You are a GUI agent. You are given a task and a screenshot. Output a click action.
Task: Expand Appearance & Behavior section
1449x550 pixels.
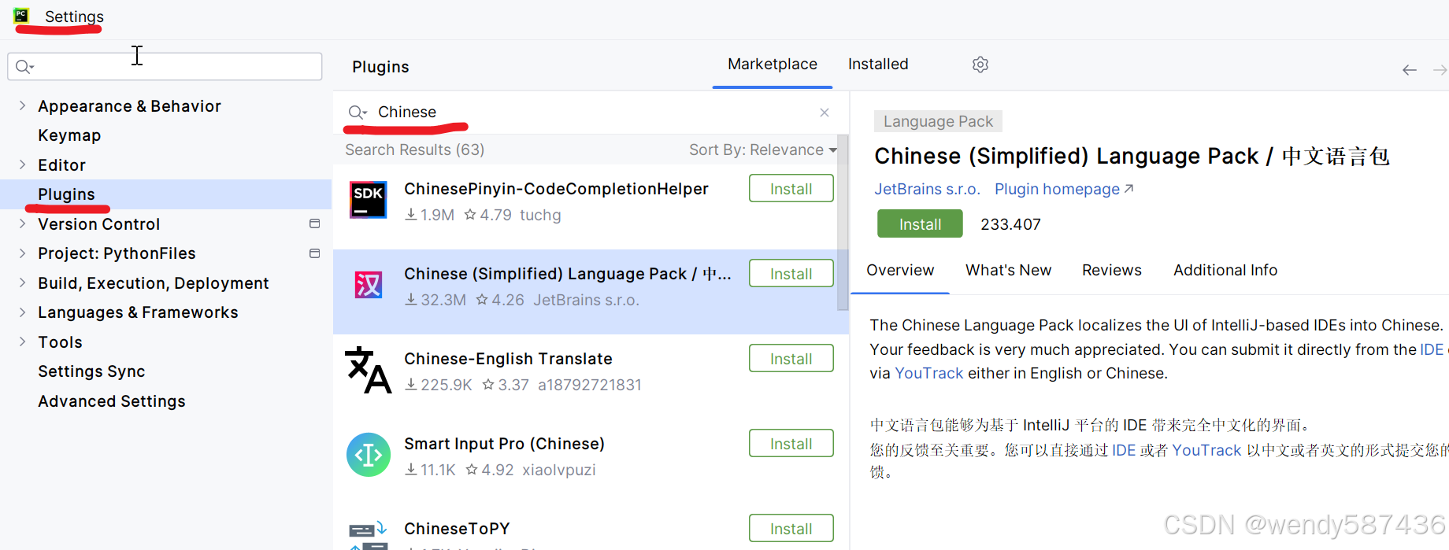point(22,105)
